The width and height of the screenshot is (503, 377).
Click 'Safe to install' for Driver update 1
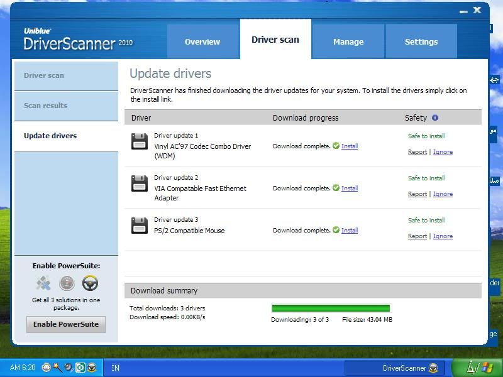[426, 136]
